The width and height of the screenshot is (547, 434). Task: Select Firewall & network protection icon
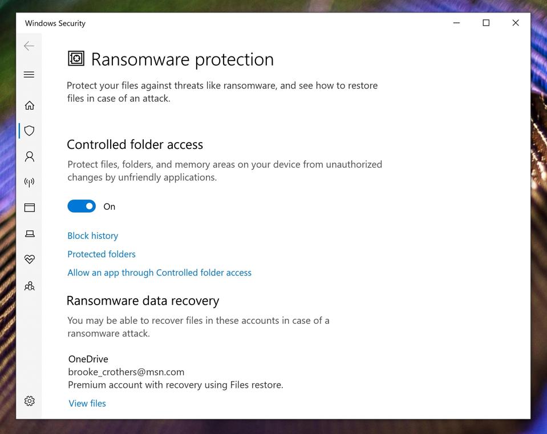coord(29,182)
